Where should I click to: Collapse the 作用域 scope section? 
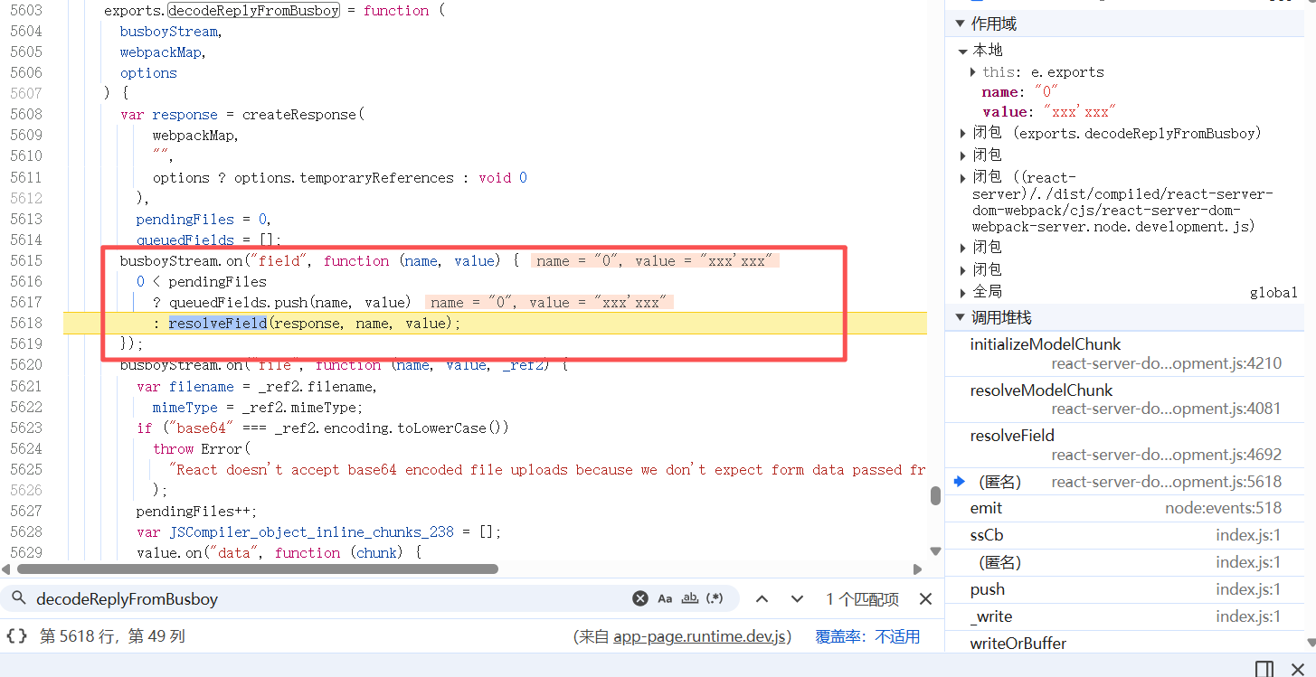[x=961, y=24]
